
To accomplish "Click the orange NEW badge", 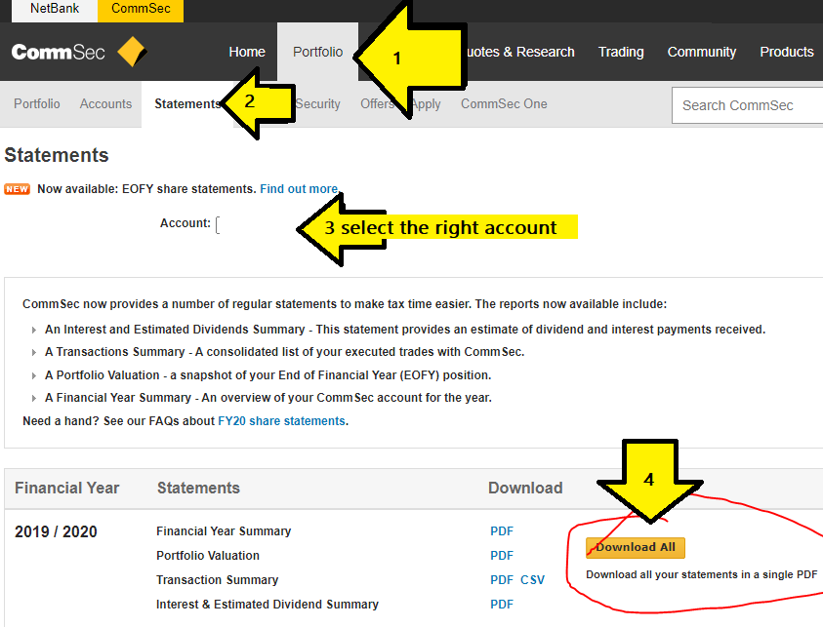I will 17,189.
